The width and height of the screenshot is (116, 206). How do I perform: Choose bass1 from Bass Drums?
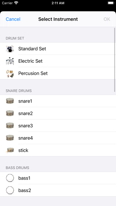tap(58, 178)
